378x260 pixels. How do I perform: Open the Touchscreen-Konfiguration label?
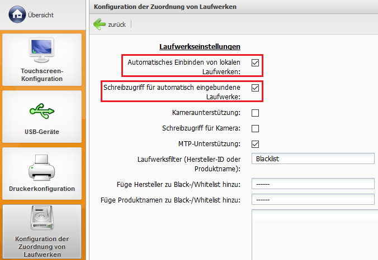(x=42, y=75)
